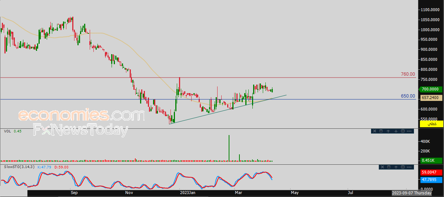The width and height of the screenshot is (444, 197).
Task: Click the yellow linear scale button
Action: 431,124
